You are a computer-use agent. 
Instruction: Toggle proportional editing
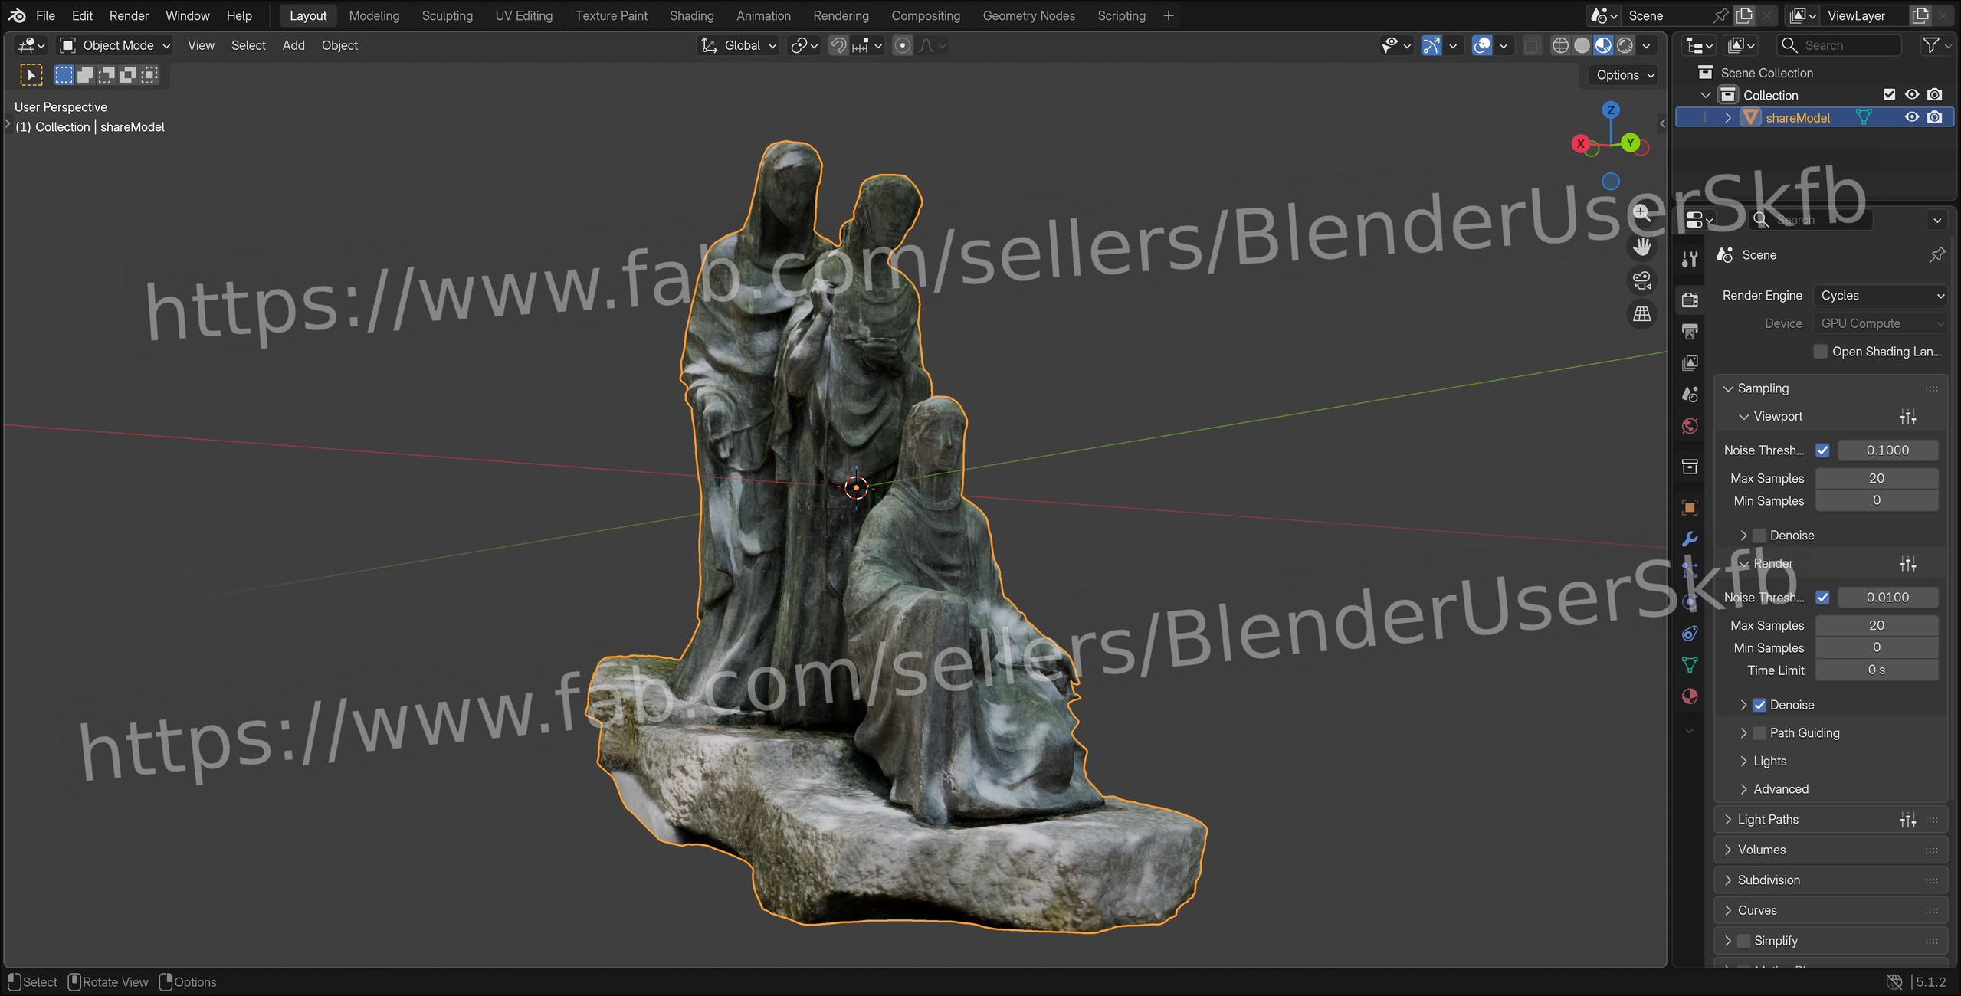[903, 45]
